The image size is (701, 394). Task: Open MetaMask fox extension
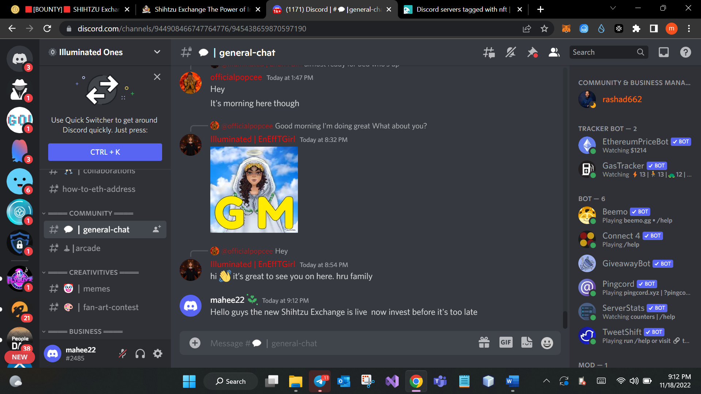tap(566, 28)
